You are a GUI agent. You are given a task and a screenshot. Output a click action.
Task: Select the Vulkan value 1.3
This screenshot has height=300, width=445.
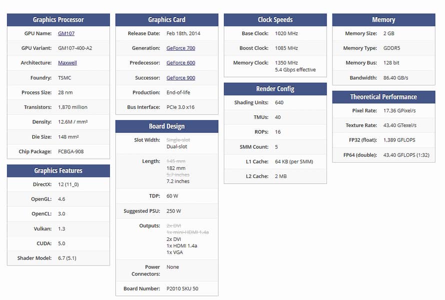(x=61, y=228)
